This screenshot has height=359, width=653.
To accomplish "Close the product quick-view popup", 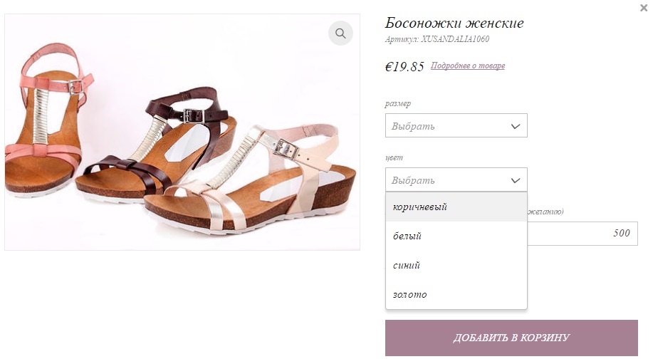I will click(644, 8).
